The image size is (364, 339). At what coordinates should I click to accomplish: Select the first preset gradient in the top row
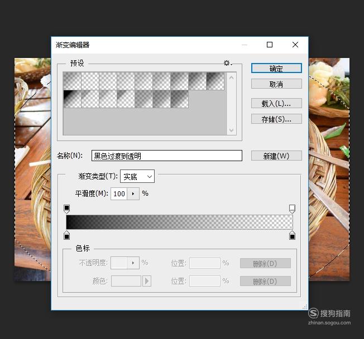pyautogui.click(x=72, y=81)
